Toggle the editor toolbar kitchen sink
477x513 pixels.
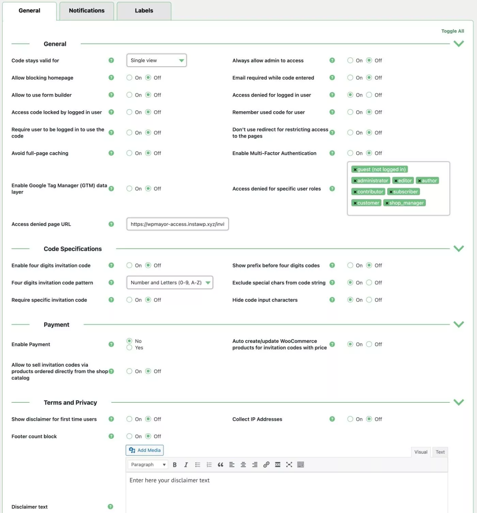click(x=301, y=465)
